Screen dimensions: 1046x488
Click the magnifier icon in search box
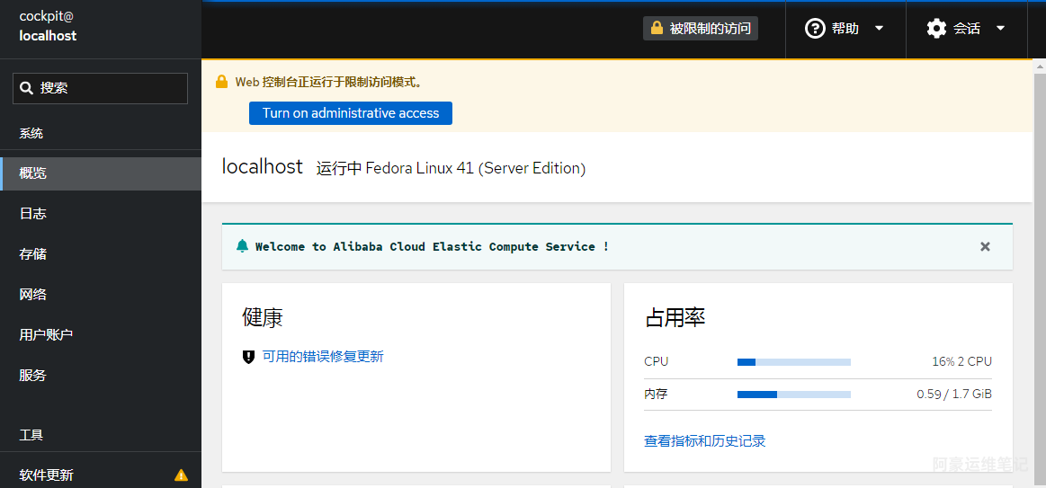[26, 88]
